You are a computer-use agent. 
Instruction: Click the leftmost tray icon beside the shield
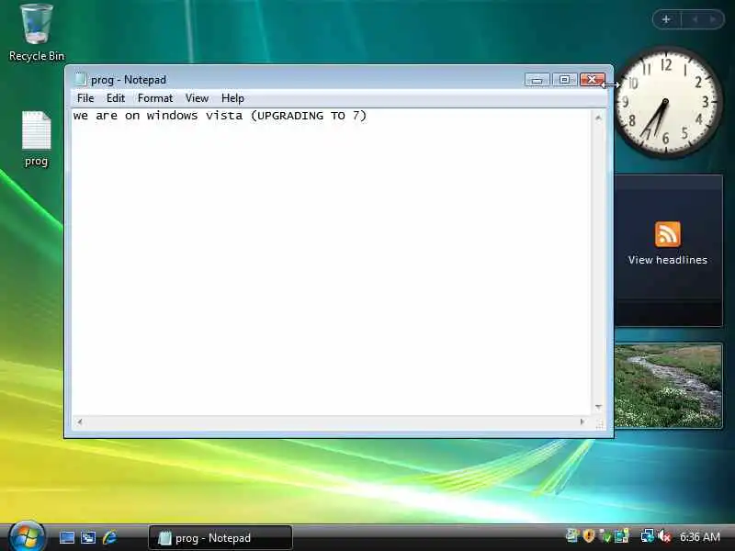(572, 535)
